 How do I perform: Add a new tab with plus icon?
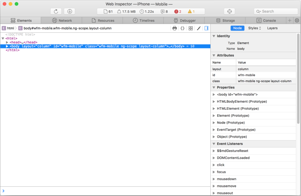(290, 21)
